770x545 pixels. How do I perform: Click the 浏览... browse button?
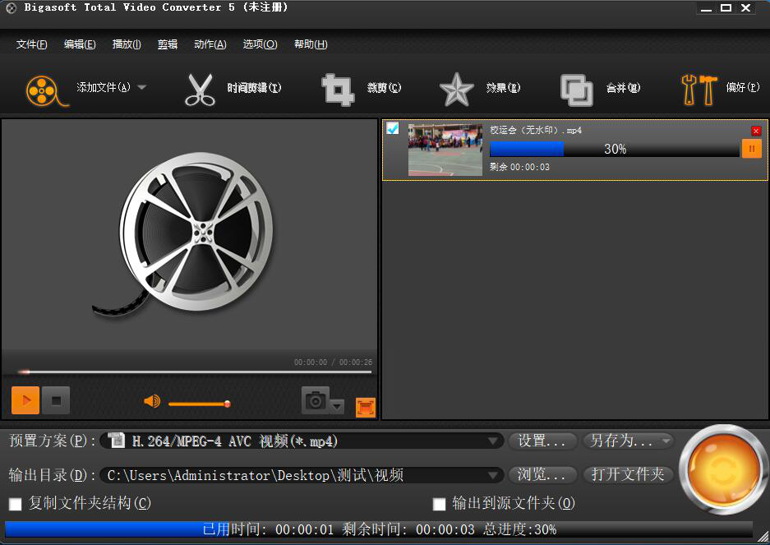542,475
